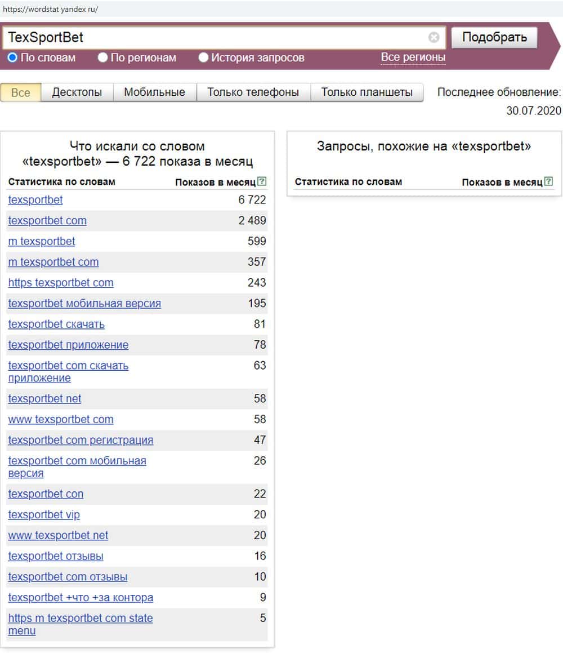563x653 pixels.
Task: Open texsportbet +что +за контора link
Action: pos(81,598)
